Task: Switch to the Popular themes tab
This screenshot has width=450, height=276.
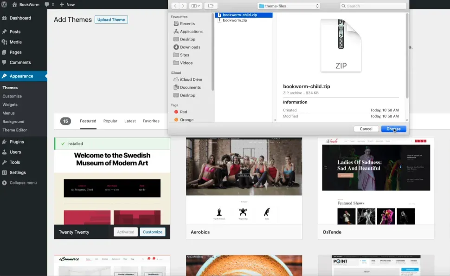Action: coord(110,121)
